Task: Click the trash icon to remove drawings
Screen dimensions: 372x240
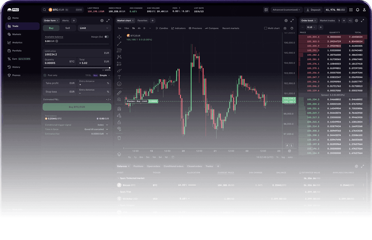Action: [x=119, y=138]
